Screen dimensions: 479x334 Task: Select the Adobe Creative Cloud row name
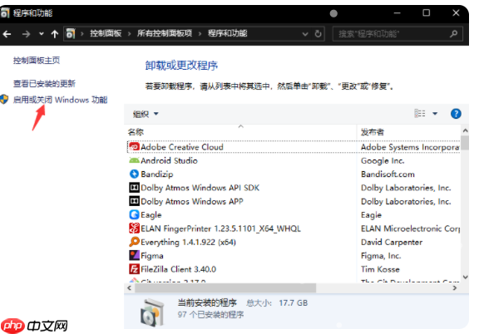pos(182,147)
